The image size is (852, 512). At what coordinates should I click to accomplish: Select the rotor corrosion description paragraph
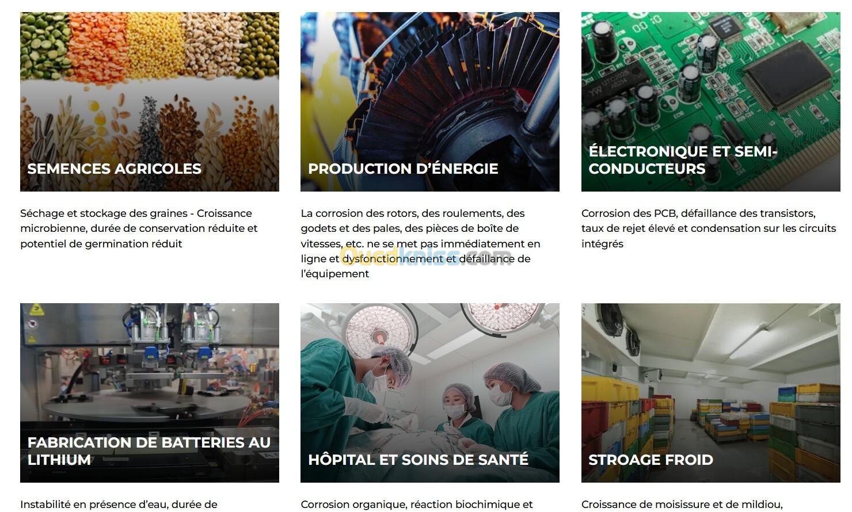point(421,243)
